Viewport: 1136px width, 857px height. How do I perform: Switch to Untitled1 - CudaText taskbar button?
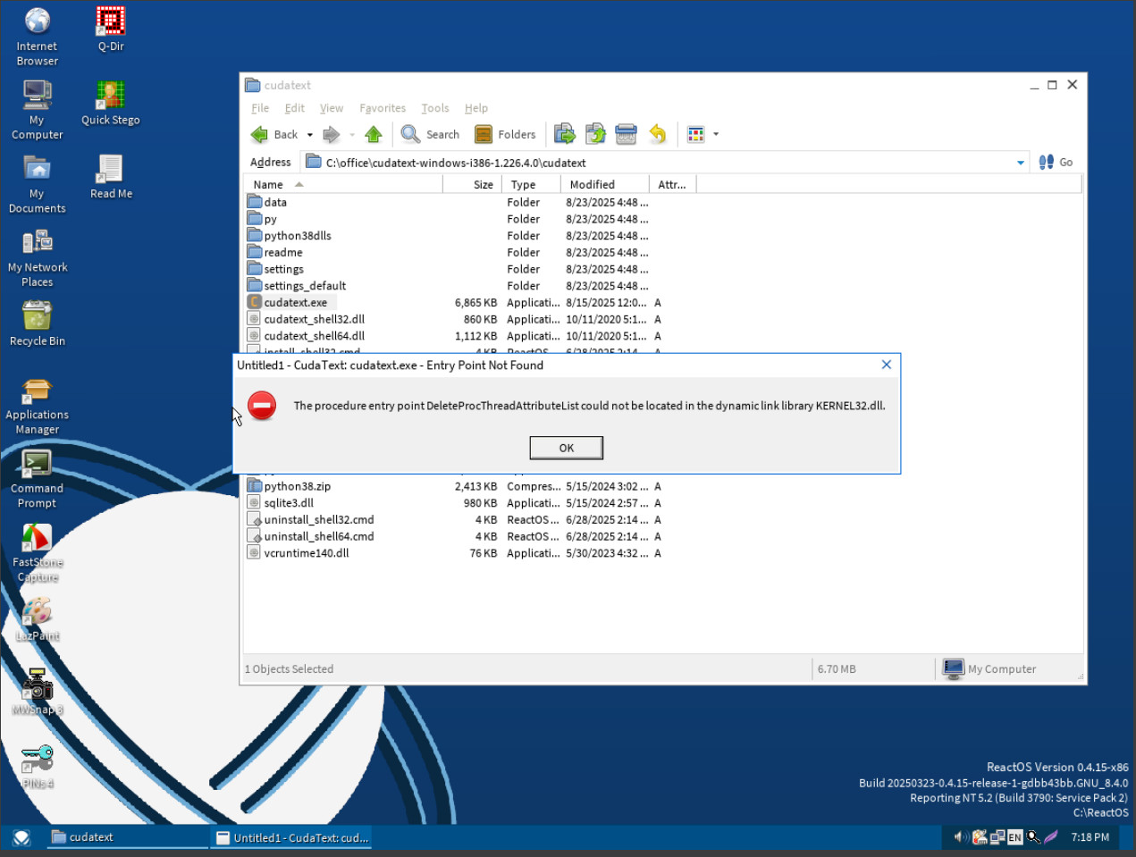tap(291, 837)
